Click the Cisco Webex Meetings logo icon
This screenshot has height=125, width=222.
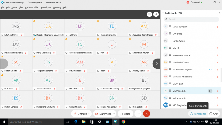tap(2, 3)
